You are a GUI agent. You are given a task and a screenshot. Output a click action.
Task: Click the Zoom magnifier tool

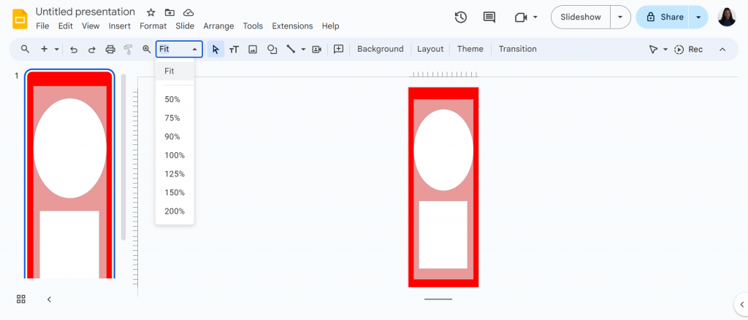[x=147, y=49]
